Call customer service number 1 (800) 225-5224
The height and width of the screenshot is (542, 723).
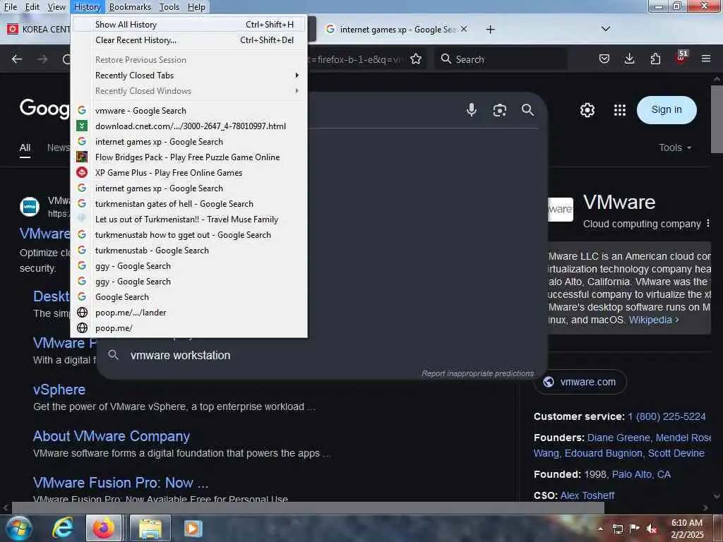[x=667, y=416]
